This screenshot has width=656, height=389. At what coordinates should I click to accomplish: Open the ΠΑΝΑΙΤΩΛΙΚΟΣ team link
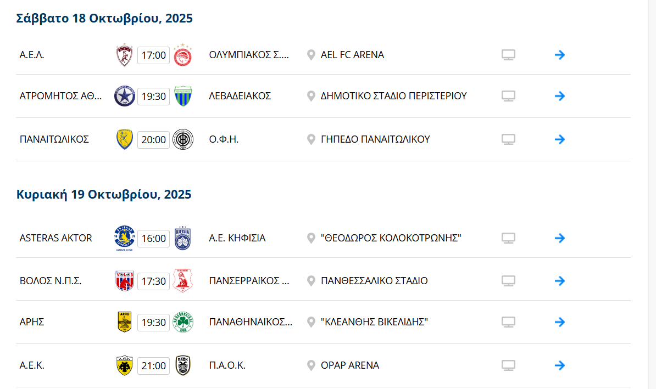[x=54, y=139]
